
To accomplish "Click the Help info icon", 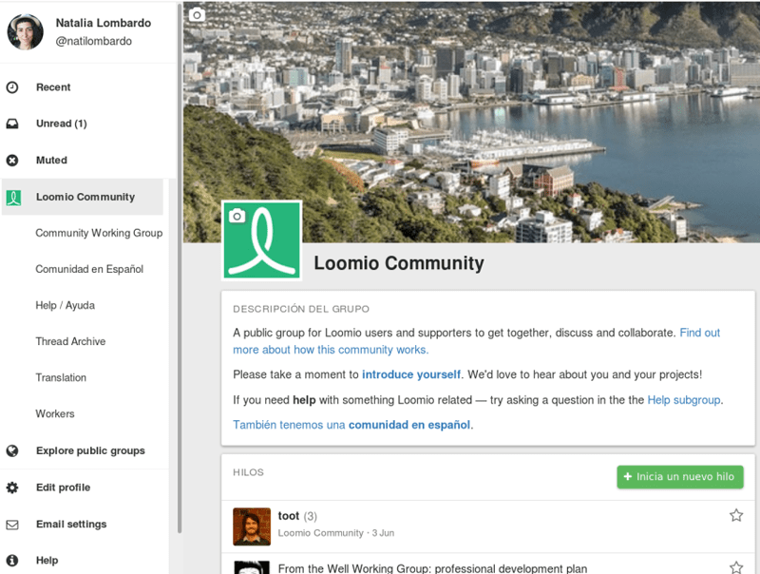I will (x=12, y=561).
